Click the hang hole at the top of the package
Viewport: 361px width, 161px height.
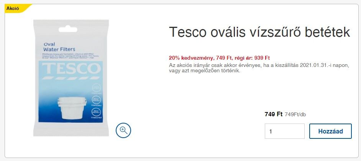[68, 29]
